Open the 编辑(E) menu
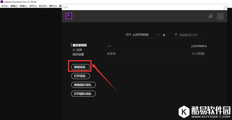The image size is (232, 120). (x=14, y=6)
